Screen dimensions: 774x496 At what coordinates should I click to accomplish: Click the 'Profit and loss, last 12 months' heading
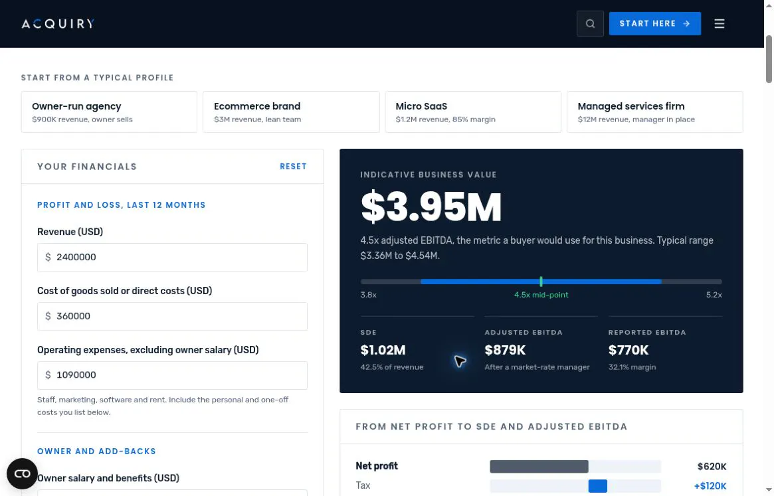(122, 205)
